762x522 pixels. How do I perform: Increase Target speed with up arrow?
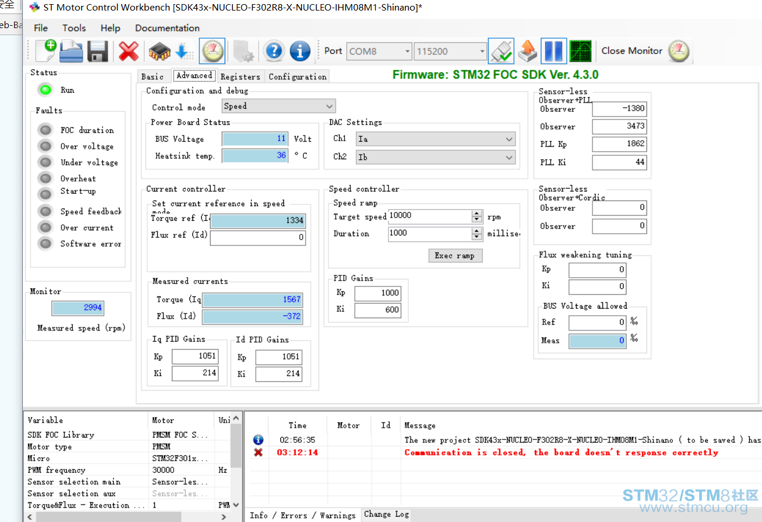click(x=477, y=213)
